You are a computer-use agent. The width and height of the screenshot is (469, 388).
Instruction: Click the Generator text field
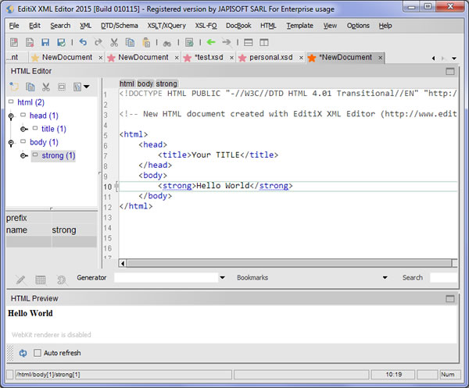[166, 277]
